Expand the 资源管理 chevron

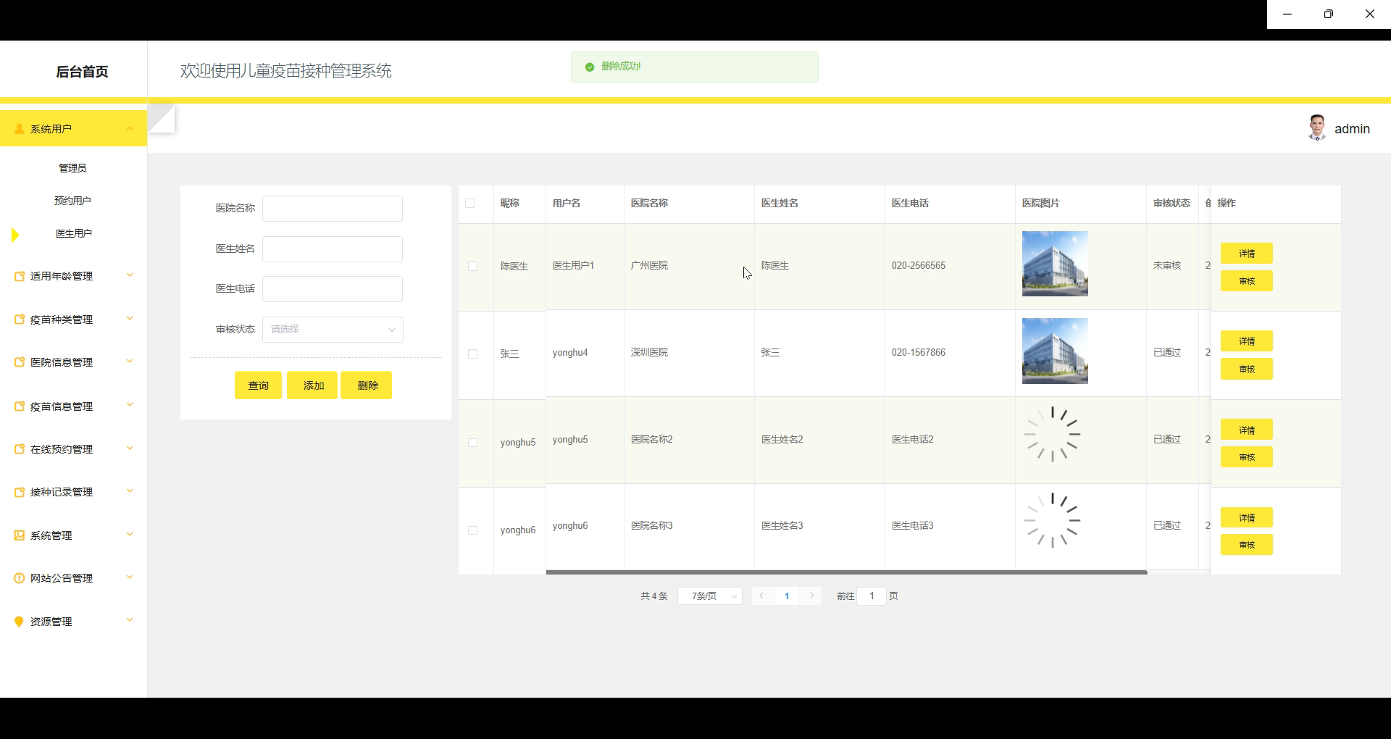click(130, 620)
